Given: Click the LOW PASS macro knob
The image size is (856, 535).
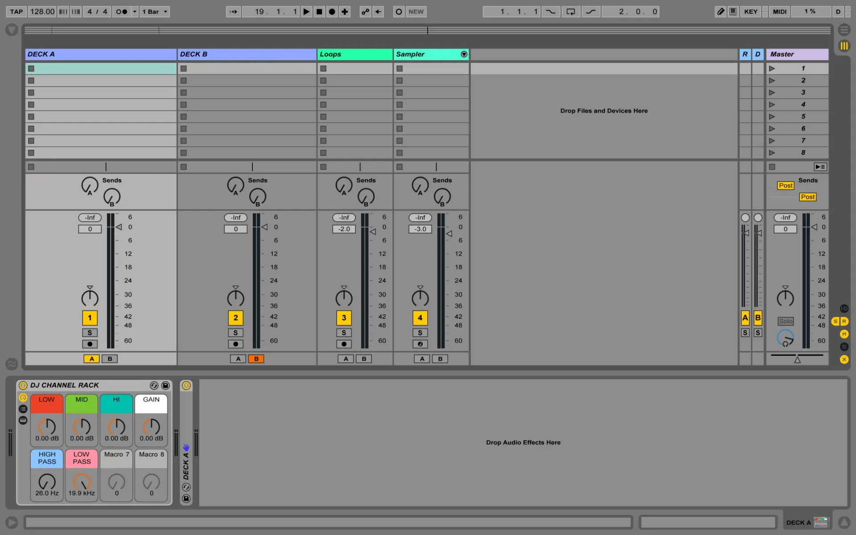Looking at the screenshot, I should tap(82, 481).
